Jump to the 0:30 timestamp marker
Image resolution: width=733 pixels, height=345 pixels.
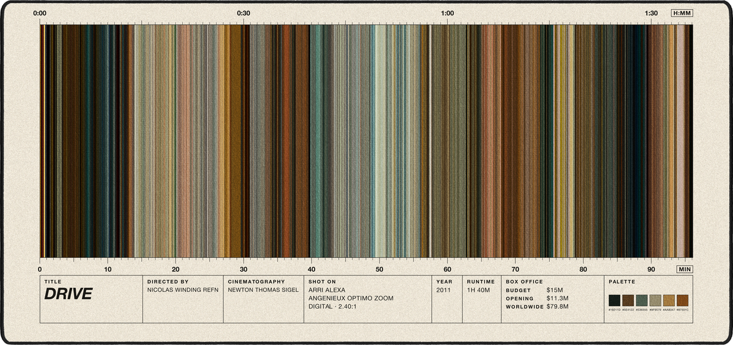[x=244, y=13]
